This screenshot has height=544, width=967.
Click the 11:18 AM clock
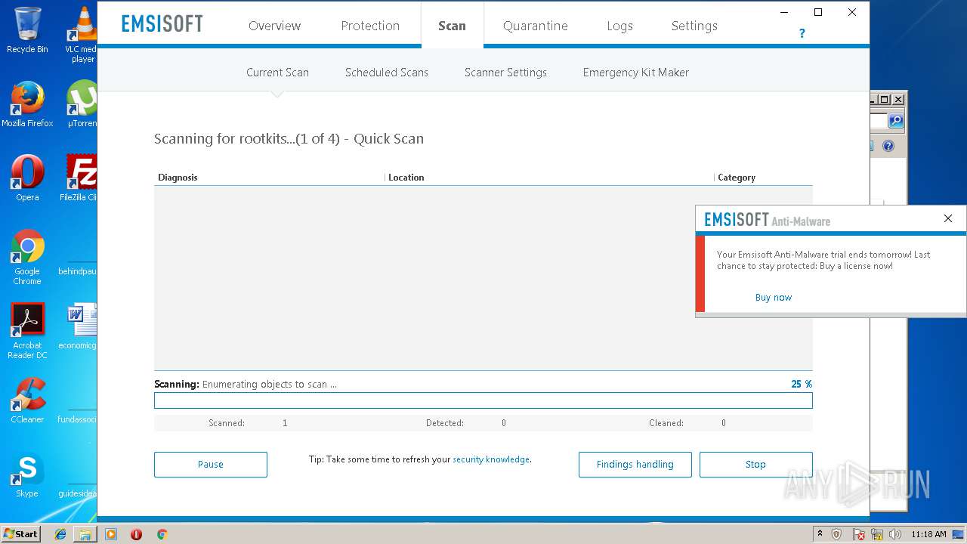point(928,534)
